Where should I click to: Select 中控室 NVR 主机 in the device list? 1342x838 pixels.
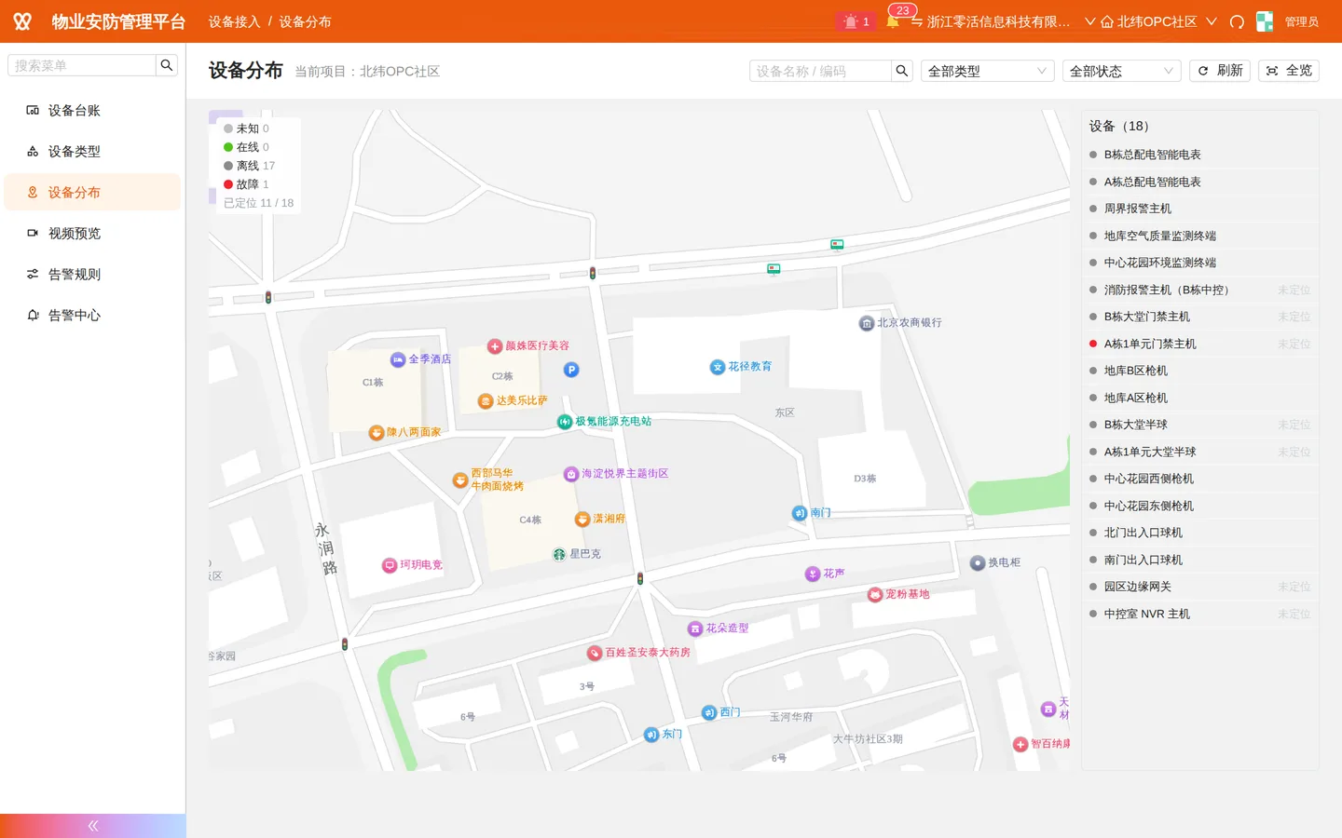(x=1200, y=614)
